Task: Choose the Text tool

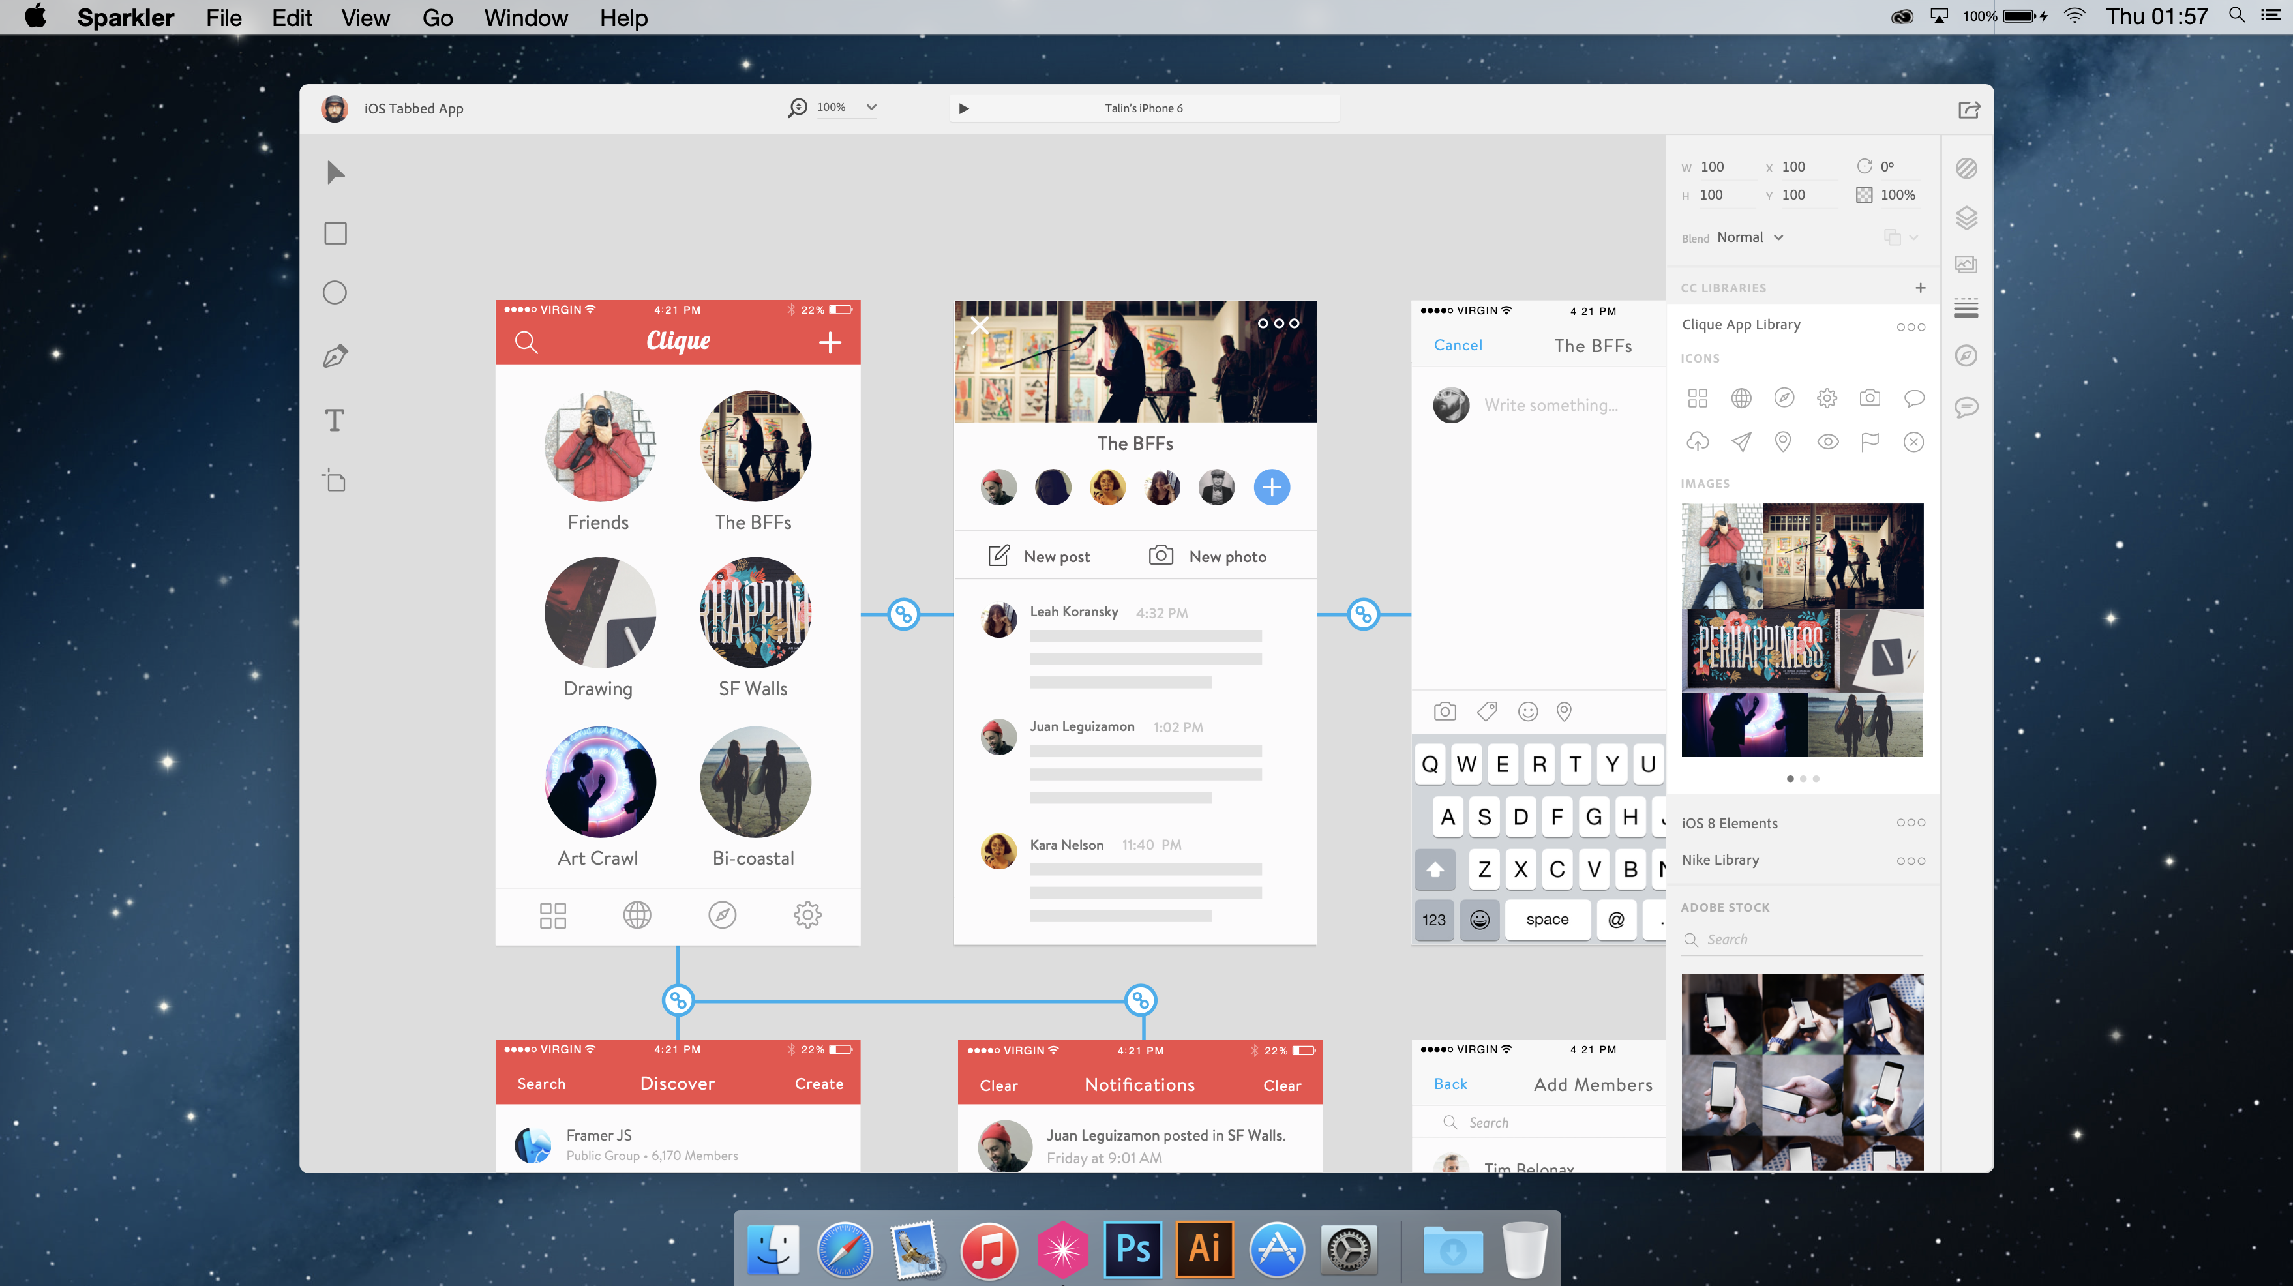Action: (x=335, y=420)
